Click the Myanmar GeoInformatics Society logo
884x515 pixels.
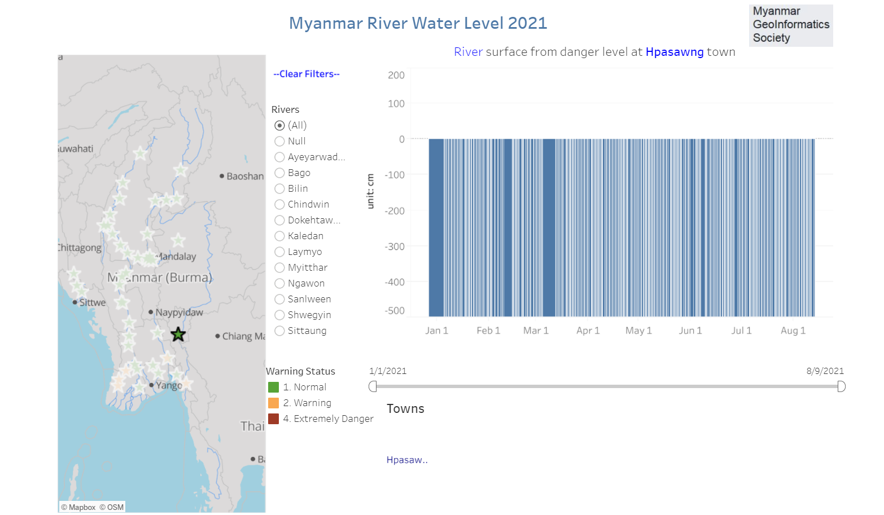click(790, 25)
